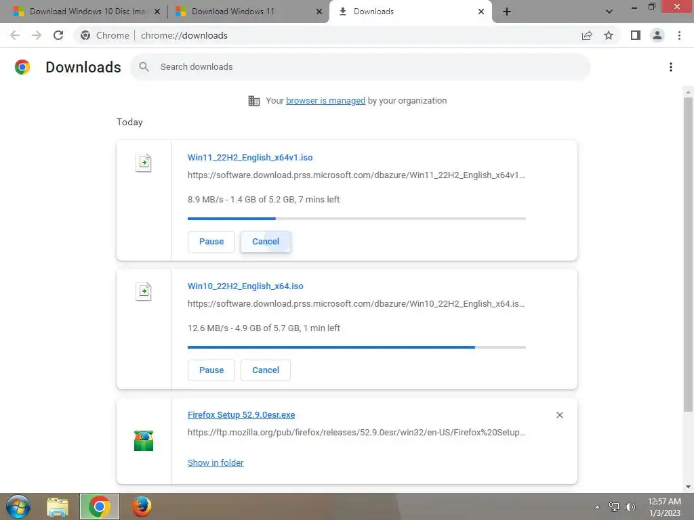Screen dimensions: 694x520
Task: Click the Firefox ftp.mozilla.org URL text
Action: click(x=356, y=433)
